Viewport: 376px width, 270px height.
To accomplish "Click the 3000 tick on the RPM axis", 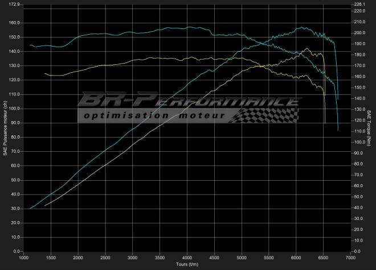I will tap(132, 257).
